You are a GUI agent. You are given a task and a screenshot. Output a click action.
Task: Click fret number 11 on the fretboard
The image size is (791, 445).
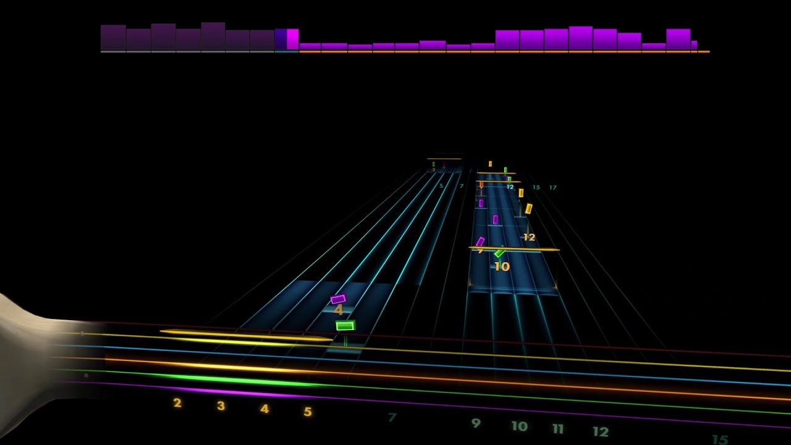(x=558, y=428)
